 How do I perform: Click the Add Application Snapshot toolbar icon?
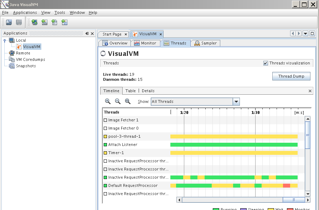click(x=65, y=22)
